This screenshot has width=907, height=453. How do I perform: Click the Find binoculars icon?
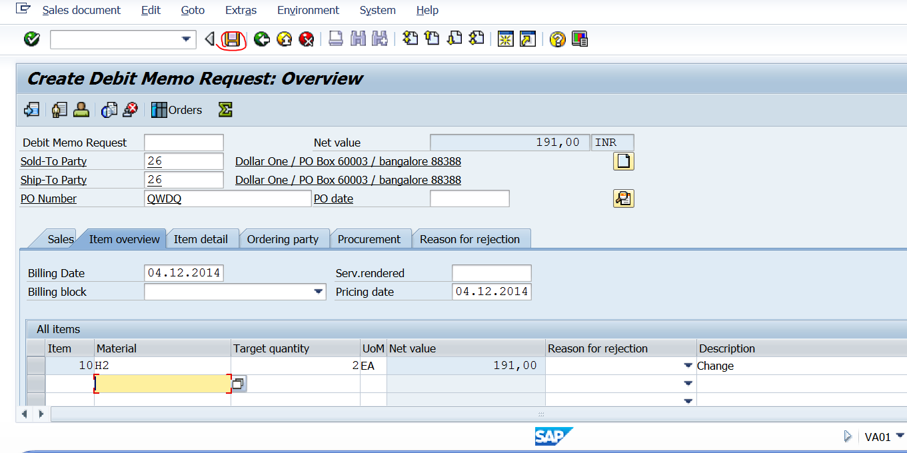(x=358, y=39)
